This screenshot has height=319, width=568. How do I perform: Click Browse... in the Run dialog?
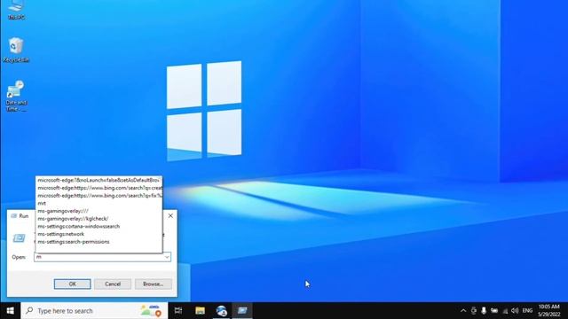154,284
